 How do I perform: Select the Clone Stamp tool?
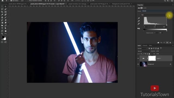[2, 17]
